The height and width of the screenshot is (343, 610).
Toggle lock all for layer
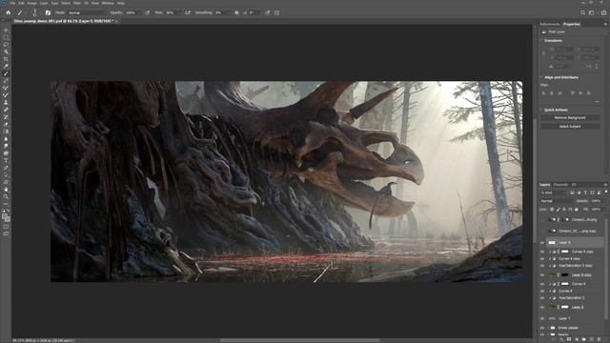pyautogui.click(x=577, y=210)
